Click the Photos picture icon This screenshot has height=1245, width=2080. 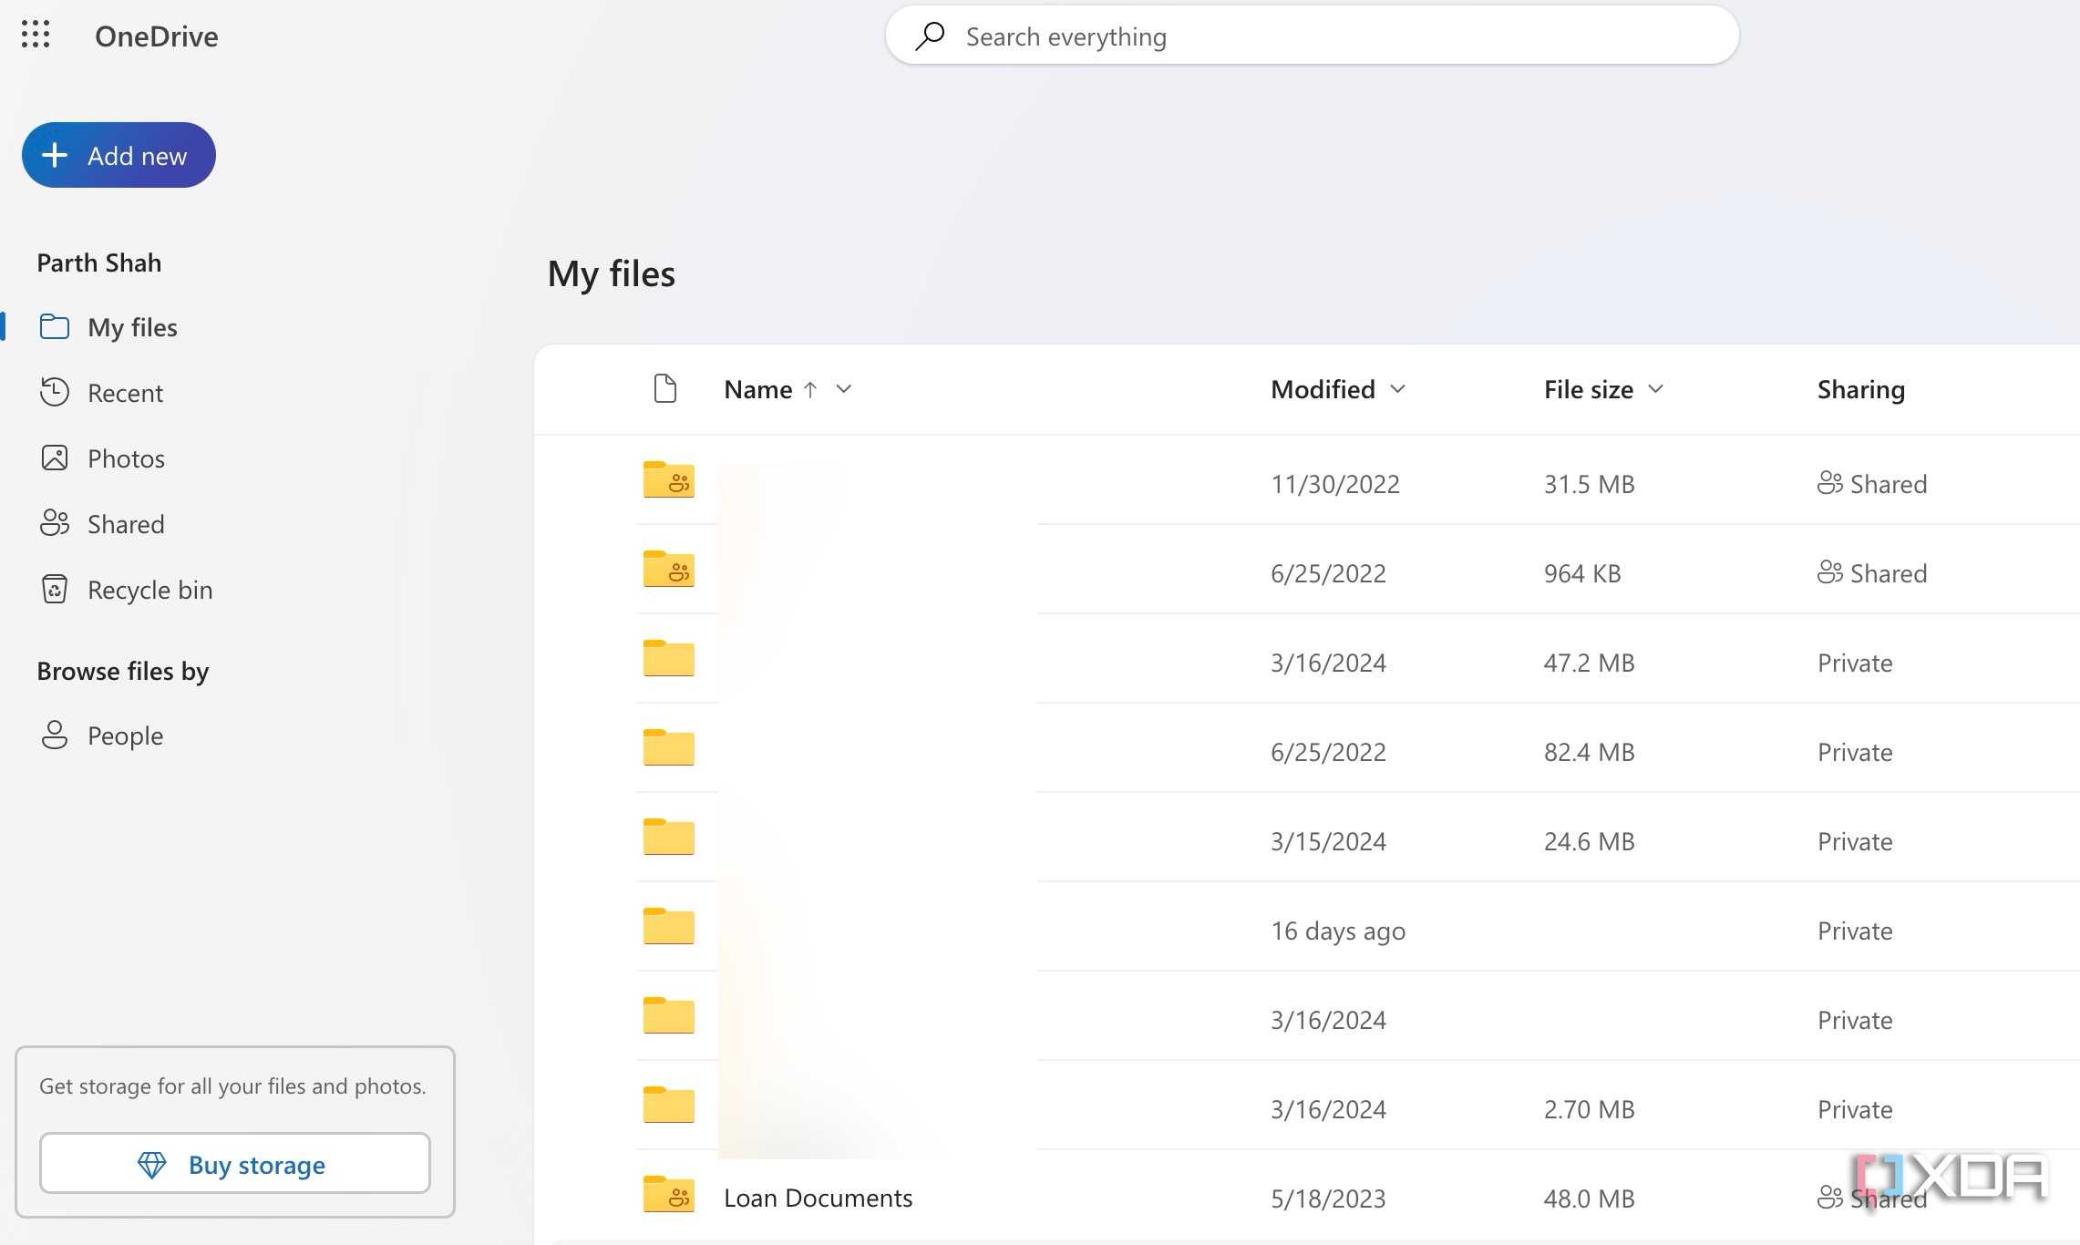(x=55, y=458)
